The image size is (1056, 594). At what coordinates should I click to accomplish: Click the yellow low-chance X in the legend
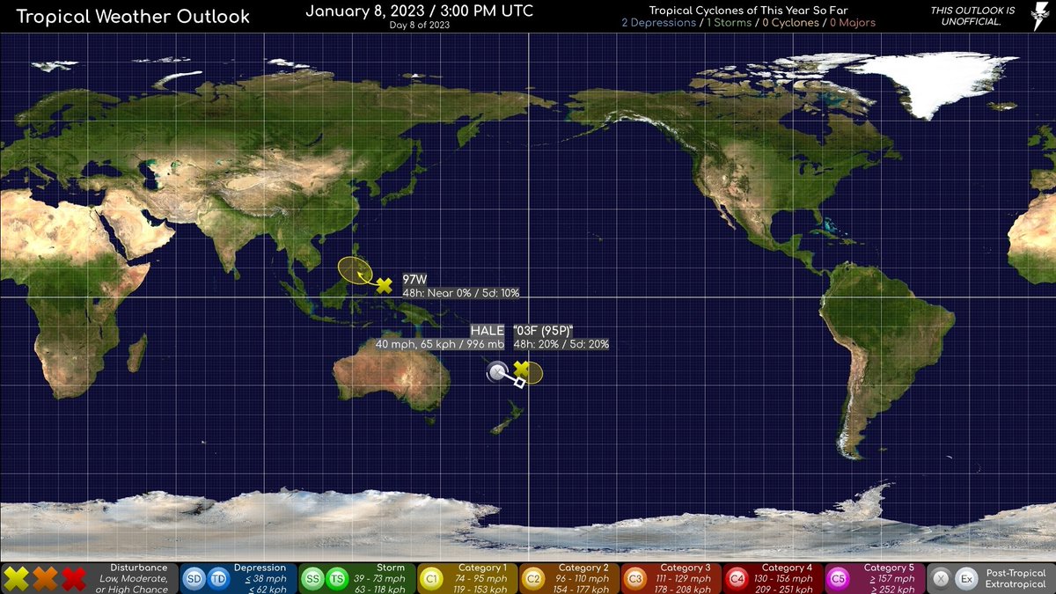(x=17, y=579)
